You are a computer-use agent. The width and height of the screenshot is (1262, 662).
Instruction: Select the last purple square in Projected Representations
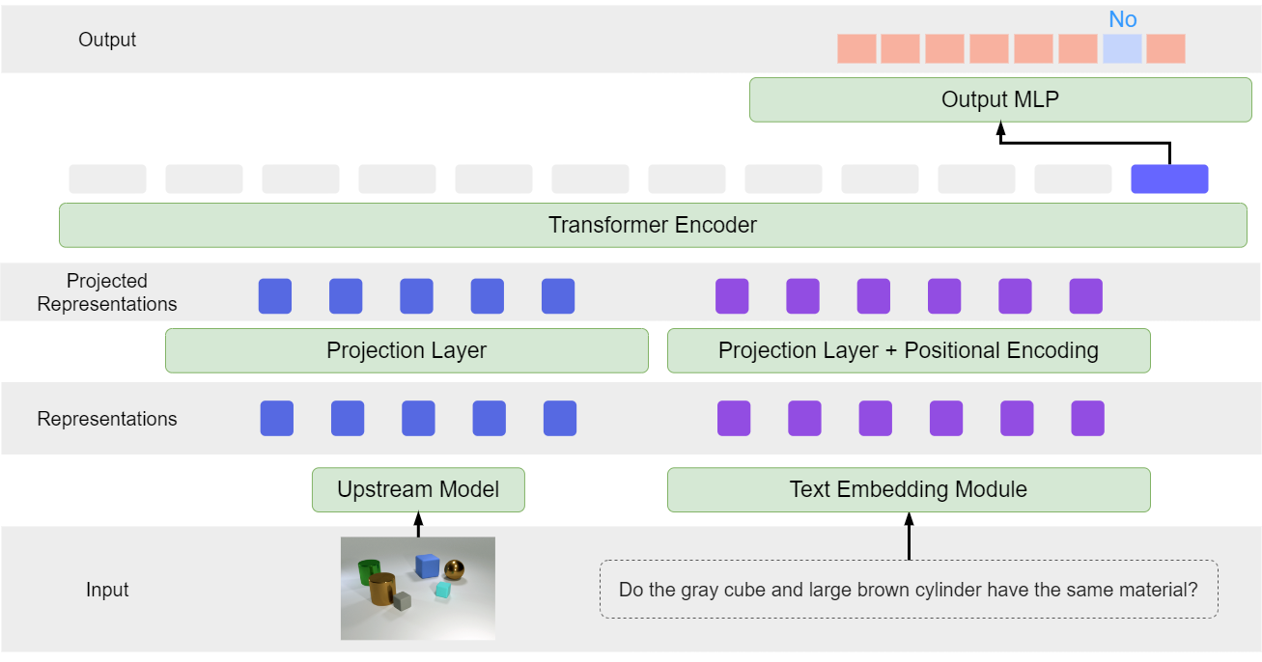pos(1085,296)
